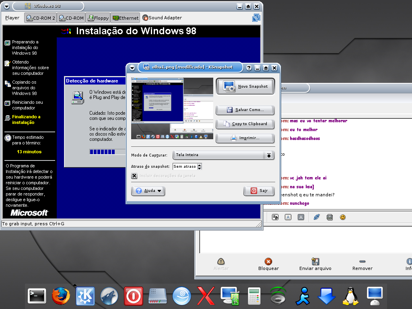Viewport: 412px width, 309px height.
Task: Open the Konsole terminal from the dock
Action: [x=37, y=296]
